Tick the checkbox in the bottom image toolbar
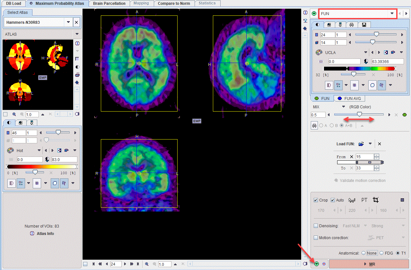 (85, 264)
